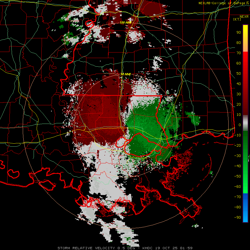Click the -70 value on the velocity scale
Image resolution: width=250 pixels, height=250 pixels.
click(x=237, y=197)
